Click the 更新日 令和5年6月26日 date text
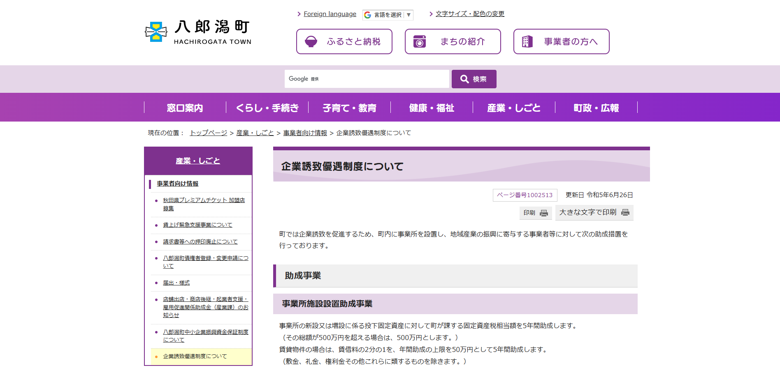This screenshot has height=370, width=780. pyautogui.click(x=599, y=195)
